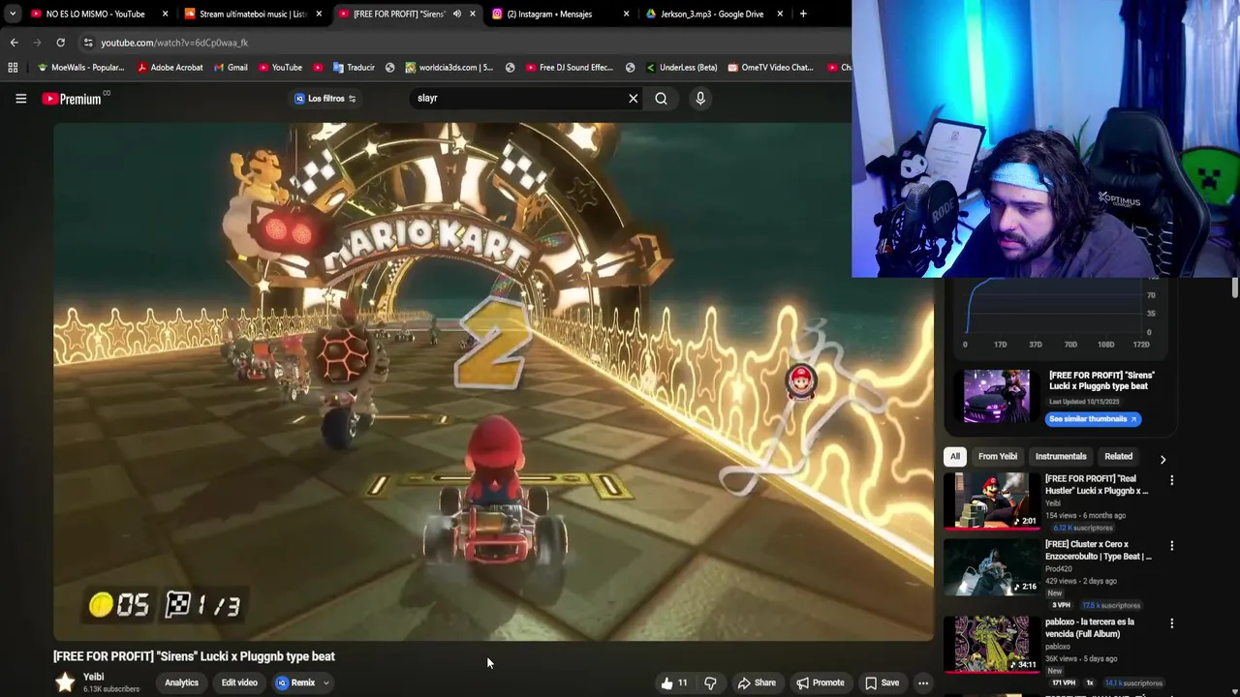The height and width of the screenshot is (697, 1240).
Task: Dislike the video with thumbs down
Action: coord(710,682)
